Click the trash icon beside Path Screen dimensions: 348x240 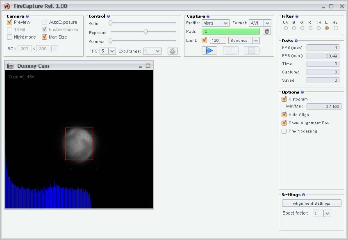(x=267, y=31)
